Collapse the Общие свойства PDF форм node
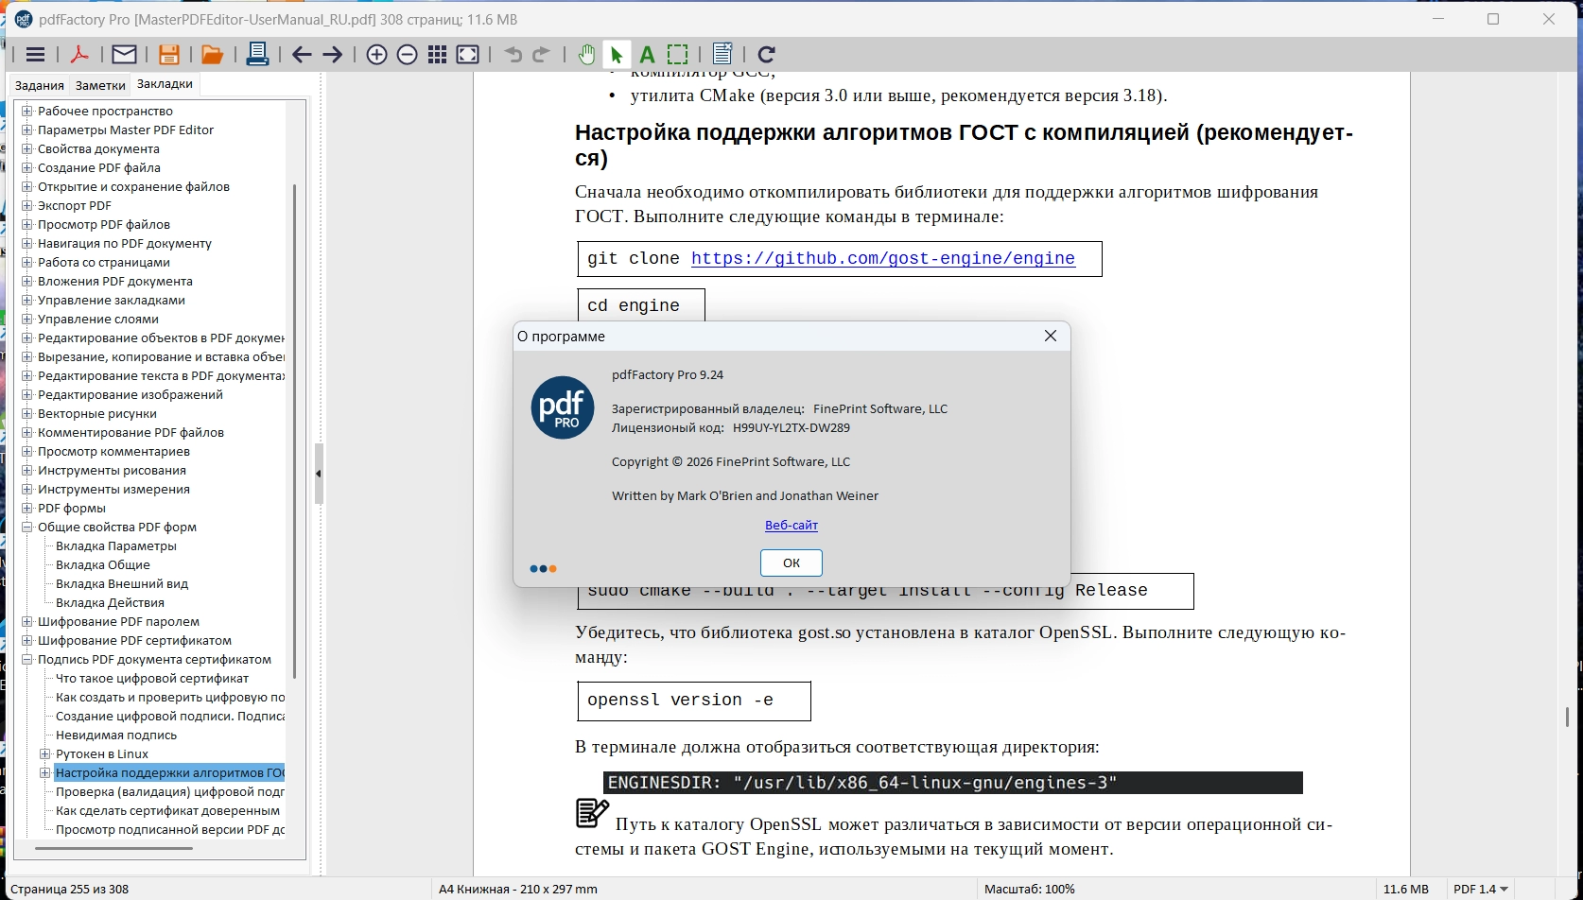Screen dimensions: 1583x900 (x=27, y=528)
